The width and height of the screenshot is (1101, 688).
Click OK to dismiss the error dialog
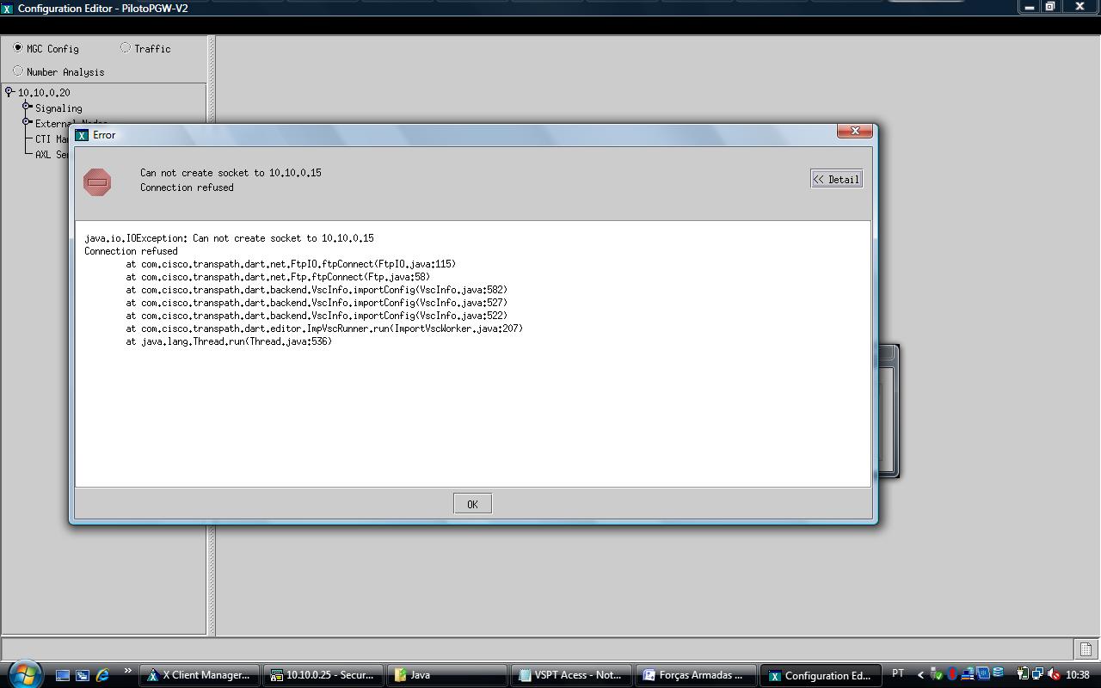(472, 504)
